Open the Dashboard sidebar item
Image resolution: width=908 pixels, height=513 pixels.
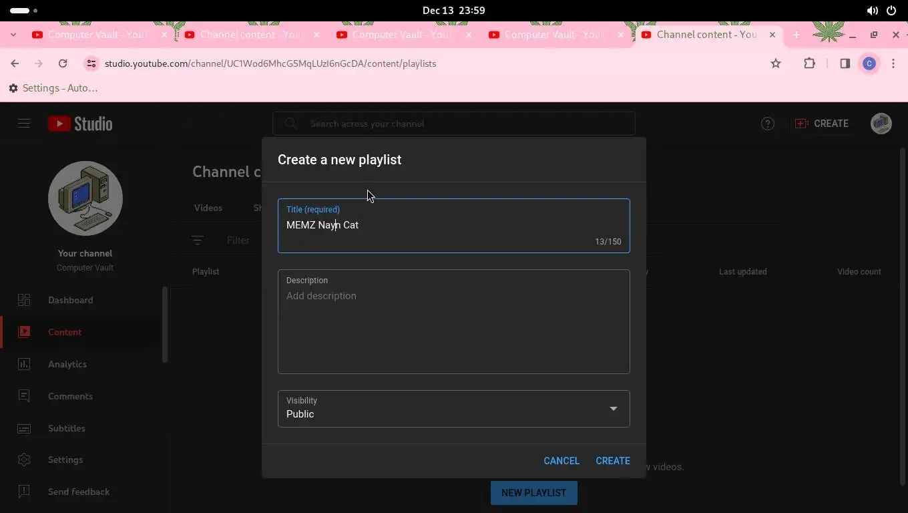80,300
